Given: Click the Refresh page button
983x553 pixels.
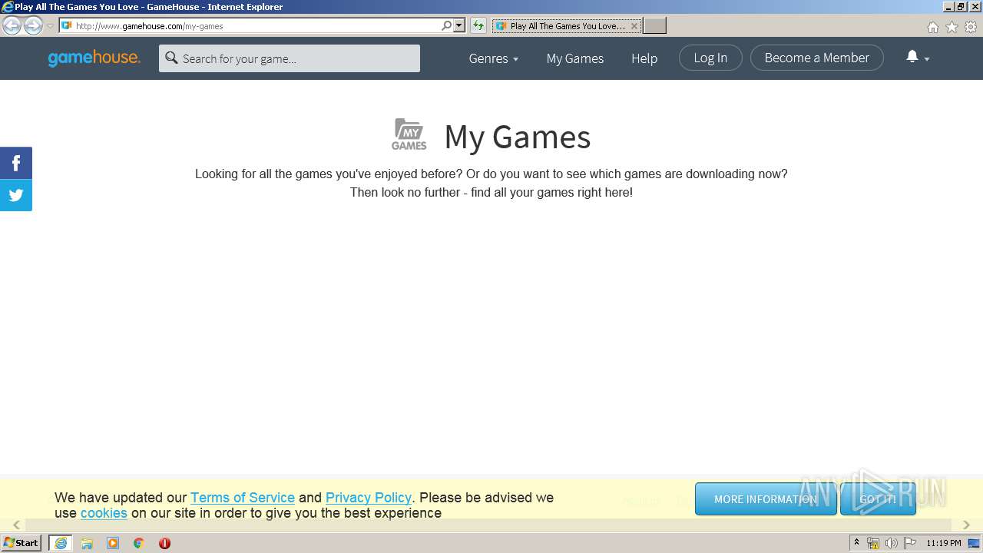Looking at the screenshot, I should coord(478,26).
